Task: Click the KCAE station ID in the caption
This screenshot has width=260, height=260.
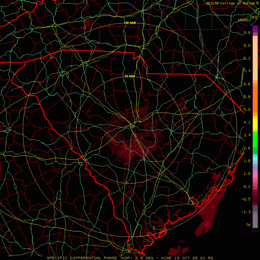Action: coord(167,258)
